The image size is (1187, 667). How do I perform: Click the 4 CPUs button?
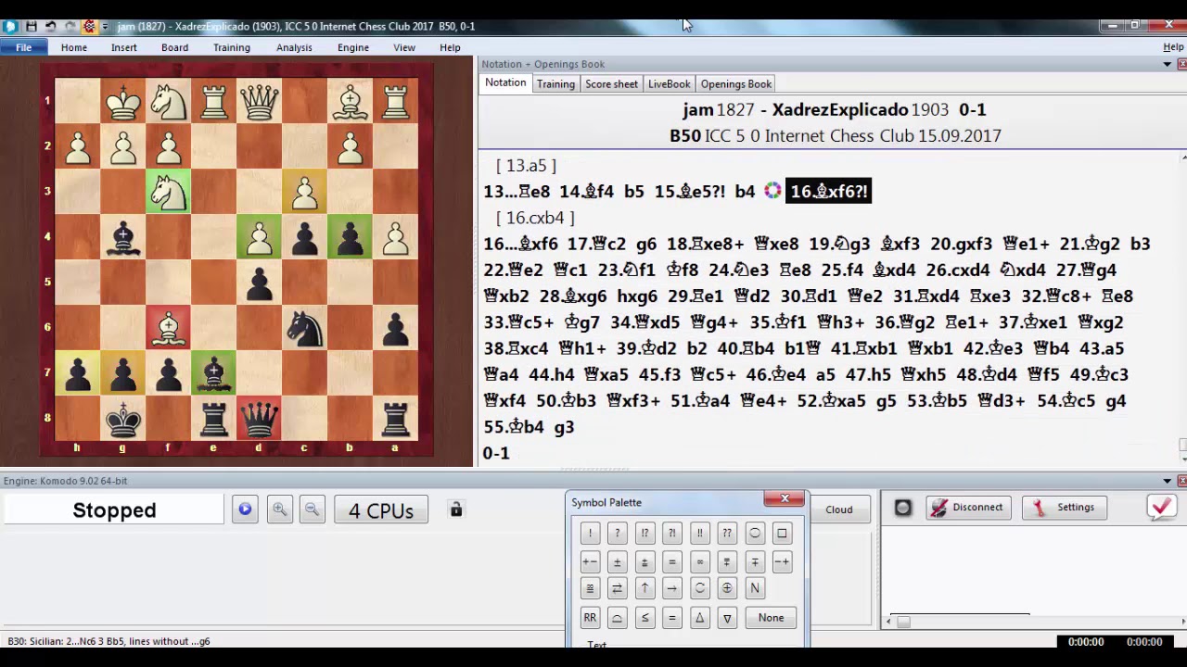pos(381,510)
